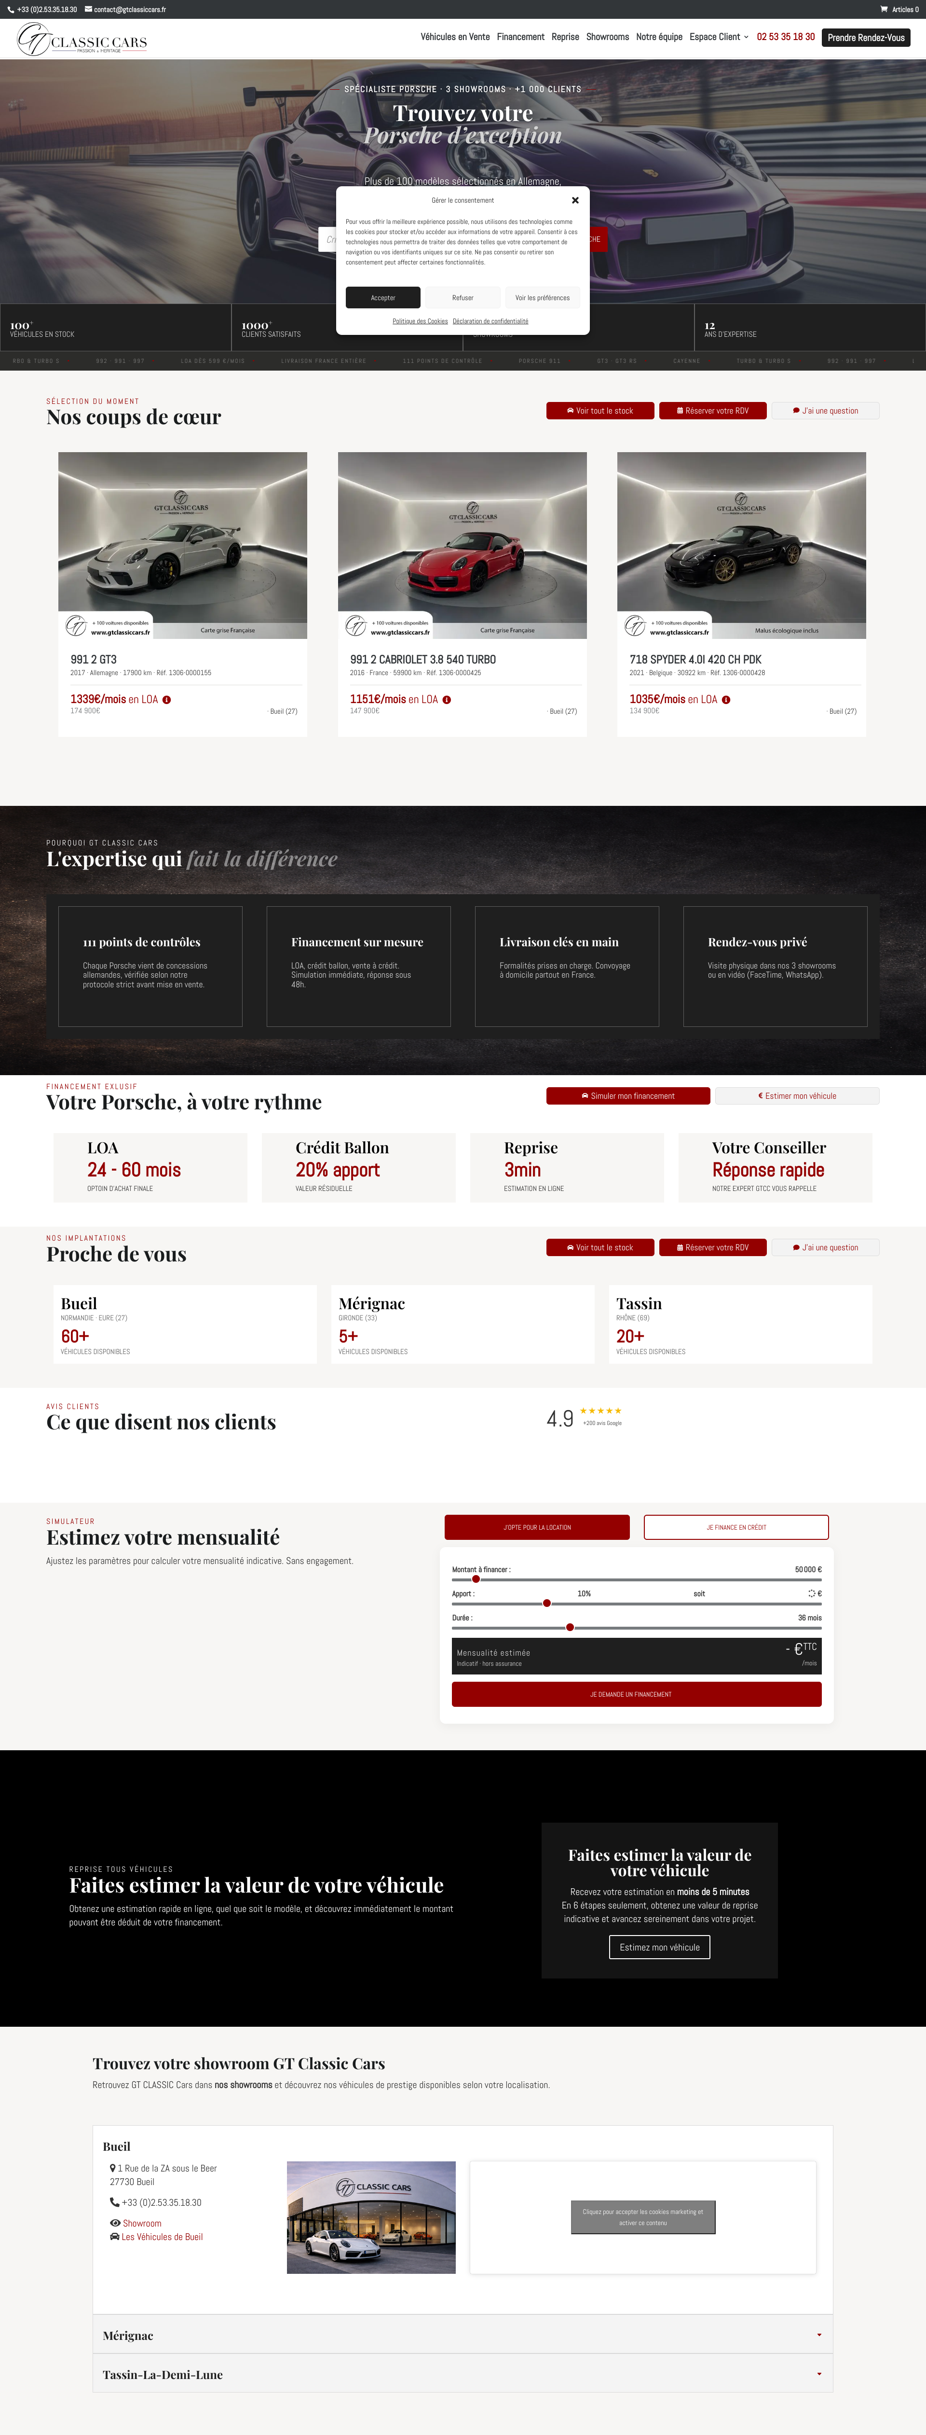The width and height of the screenshot is (926, 2435).
Task: Open the Showroom link with eye icon
Action: (x=136, y=2223)
